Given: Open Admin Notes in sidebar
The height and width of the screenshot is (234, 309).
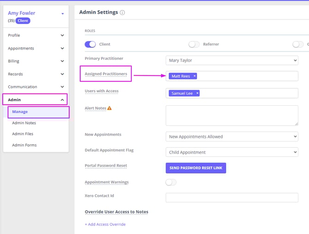Looking at the screenshot, I should point(24,123).
